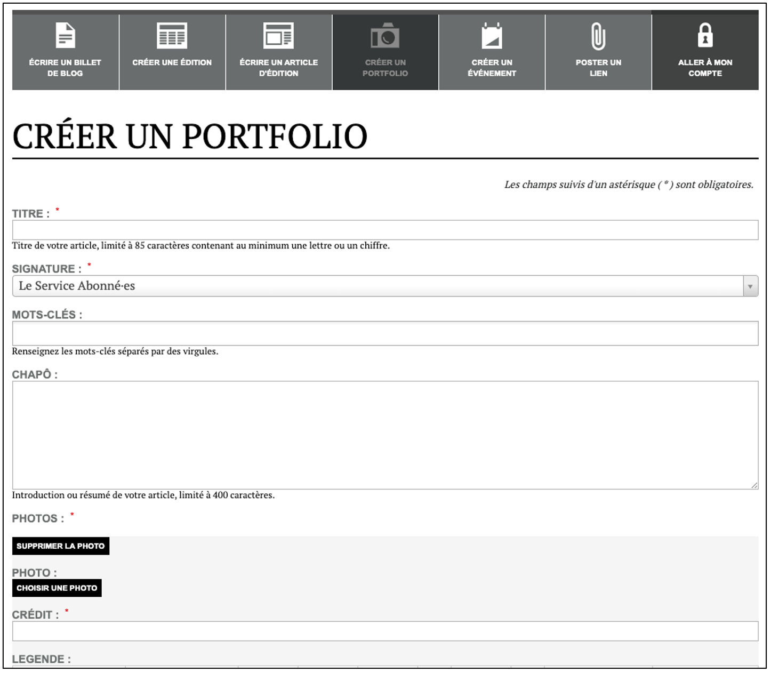Open the Écrire un billet de blog tab
Viewport: 771px width, 673px height.
65,68
